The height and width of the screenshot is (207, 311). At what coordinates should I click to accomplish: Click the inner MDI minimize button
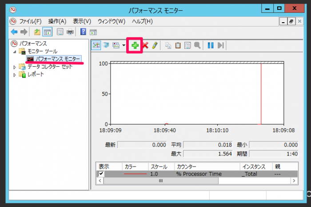coord(283,21)
